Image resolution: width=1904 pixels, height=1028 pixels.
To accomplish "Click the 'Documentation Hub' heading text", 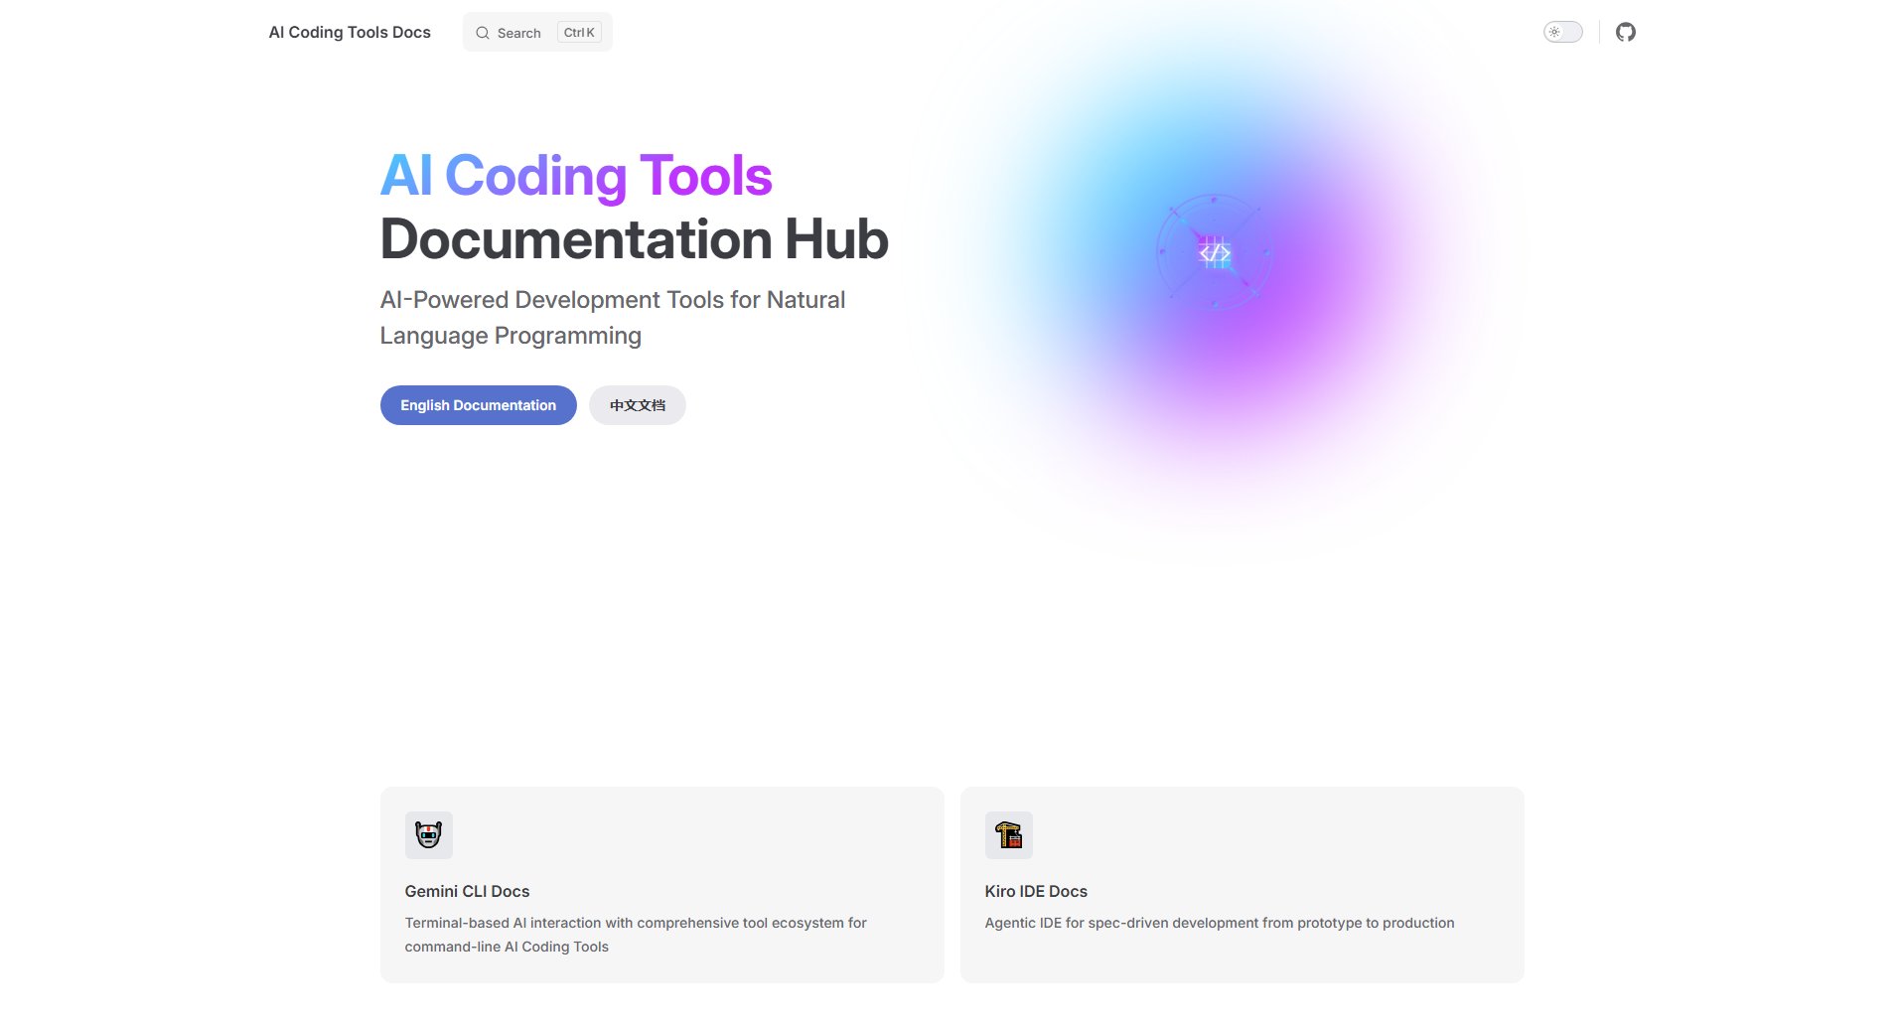I will (634, 239).
